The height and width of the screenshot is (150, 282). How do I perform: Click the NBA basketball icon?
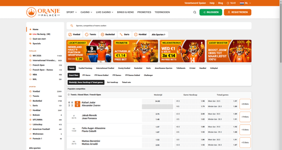click(x=30, y=75)
